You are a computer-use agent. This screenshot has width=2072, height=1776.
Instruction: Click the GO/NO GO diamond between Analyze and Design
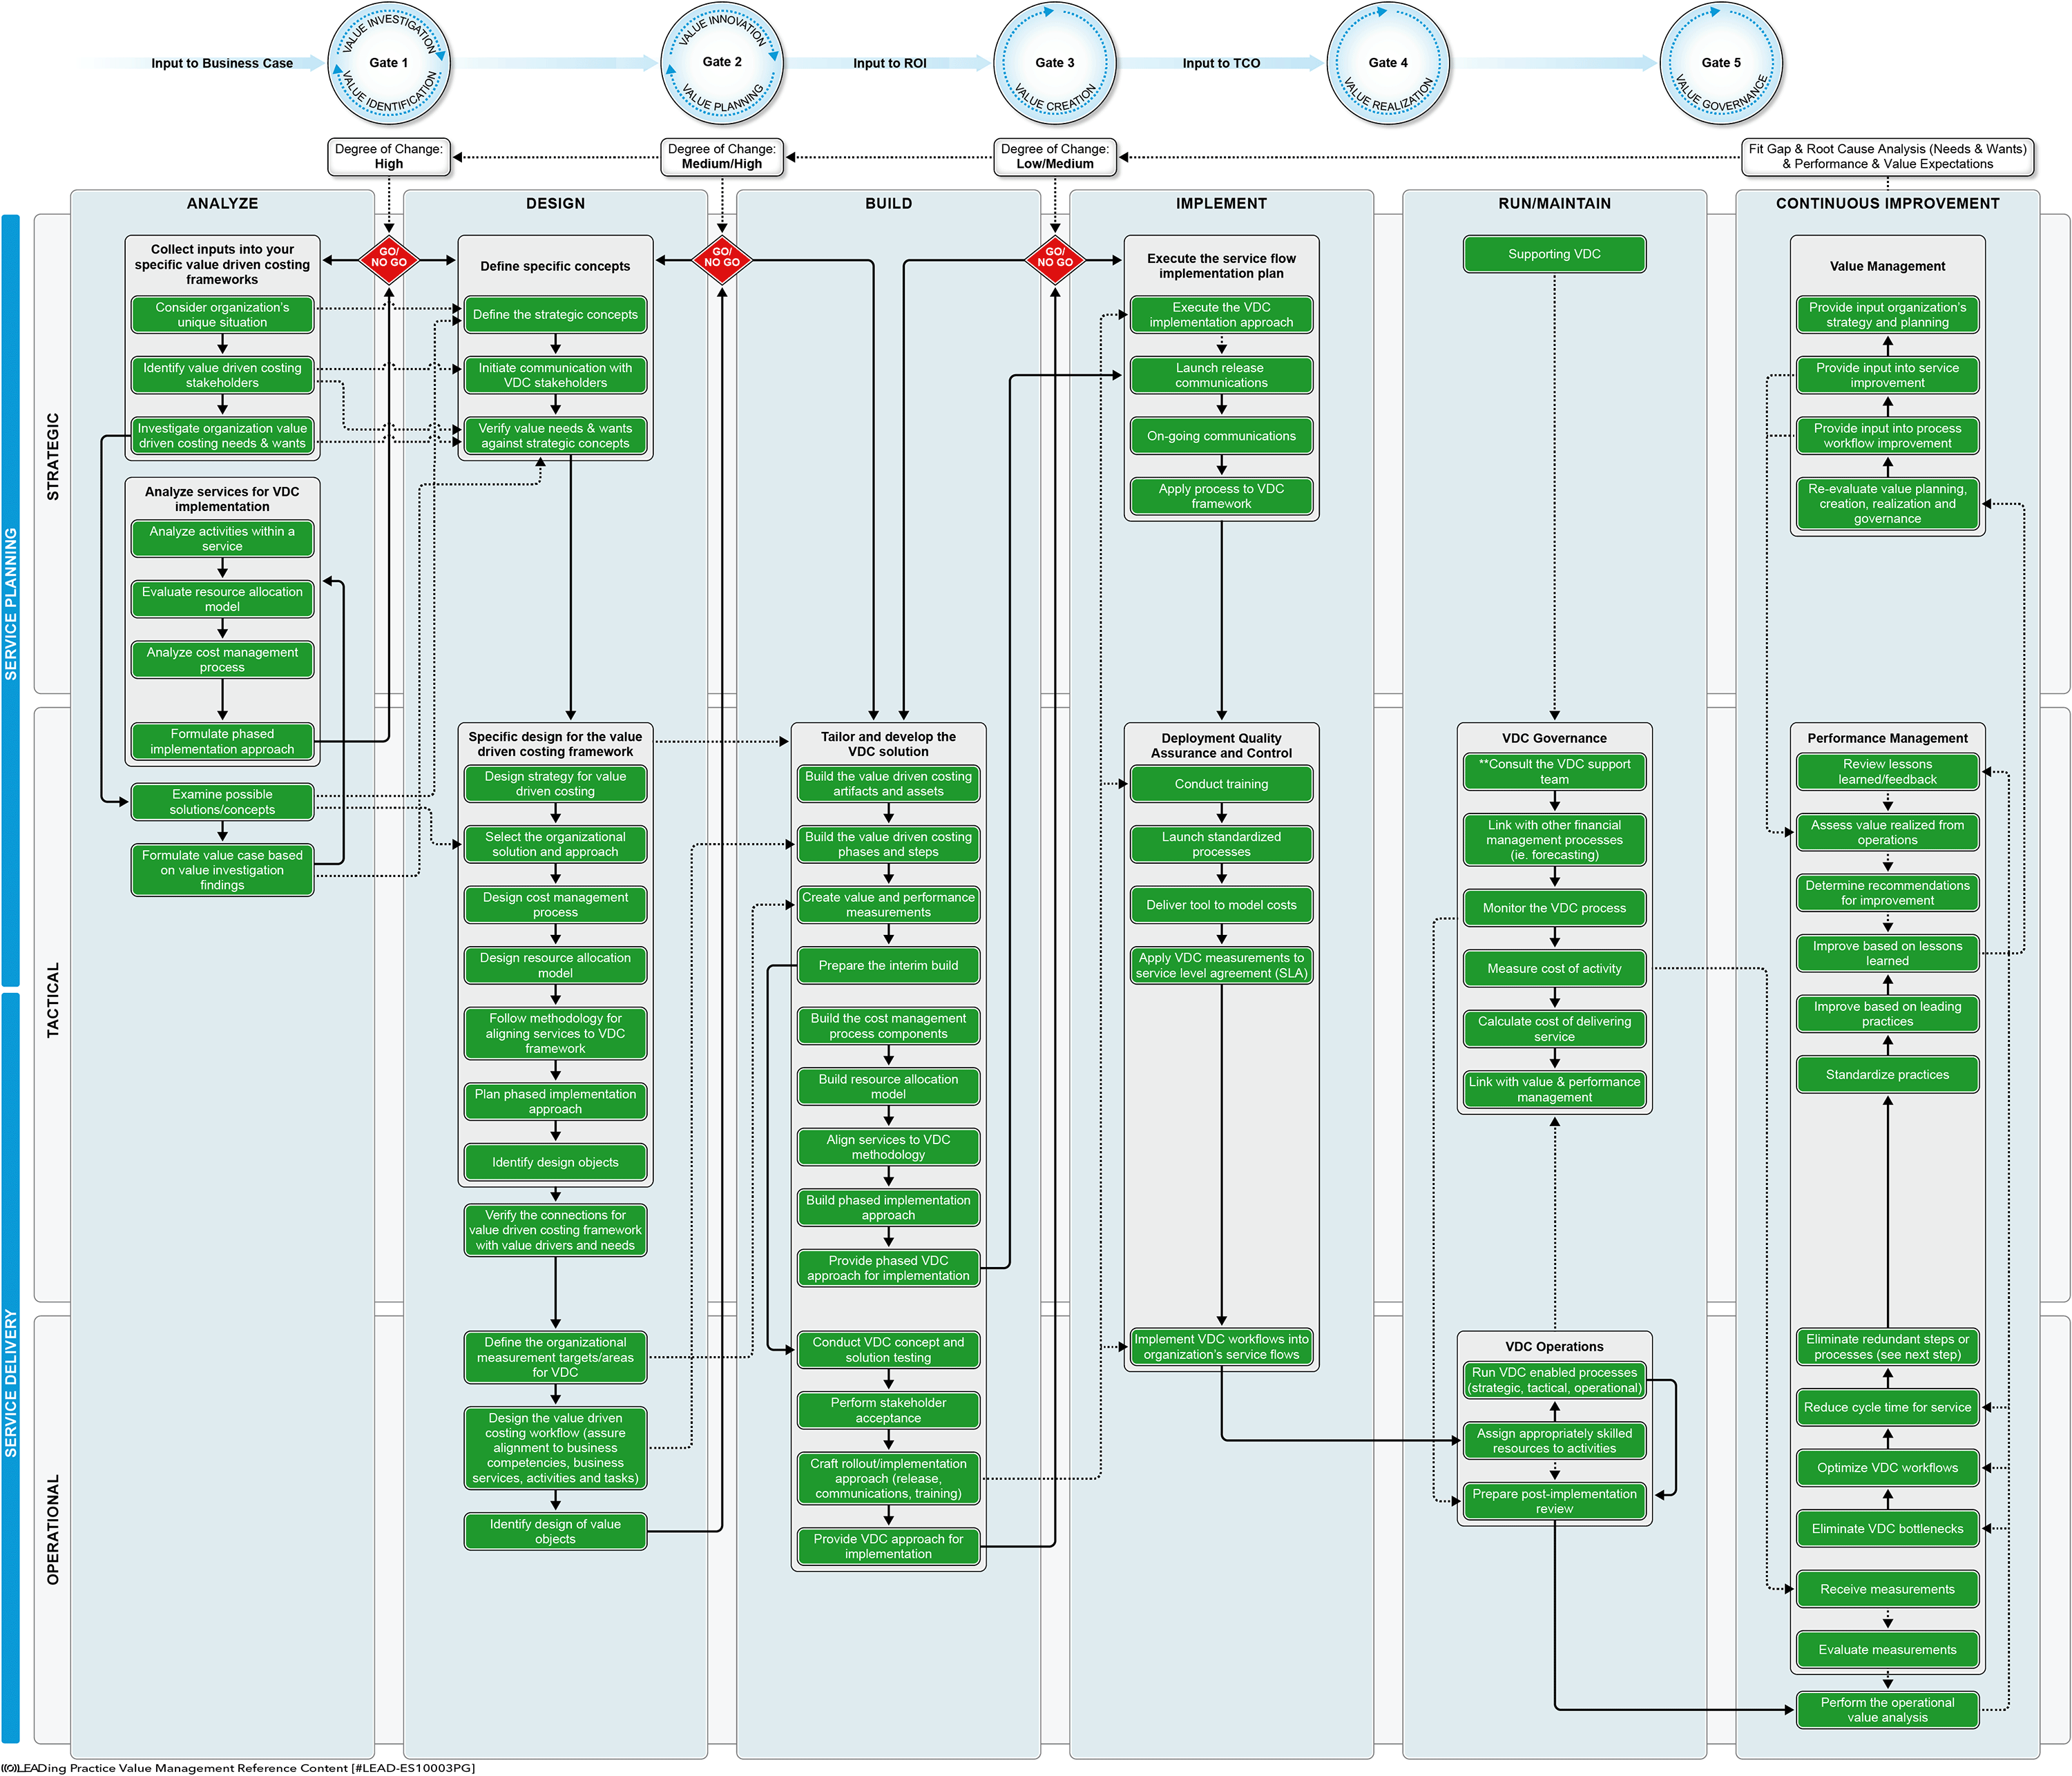(389, 261)
